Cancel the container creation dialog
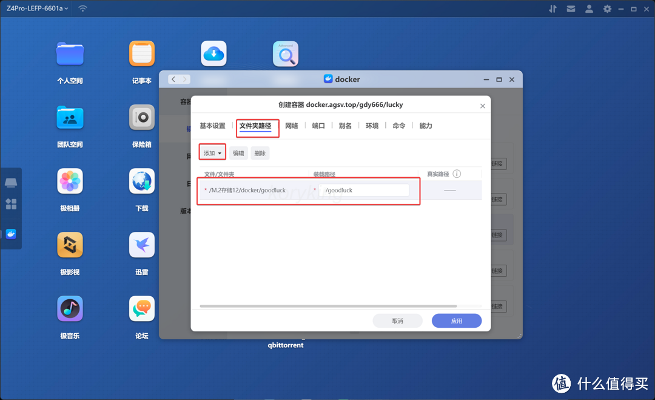 coord(398,320)
